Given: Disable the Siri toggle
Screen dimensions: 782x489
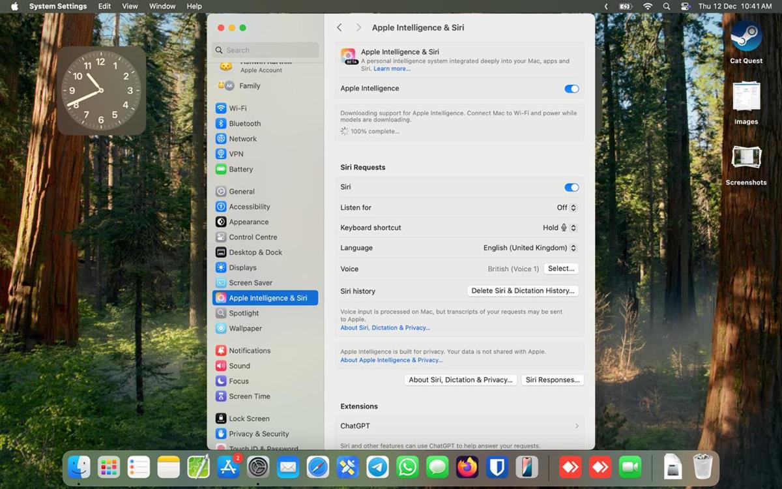Looking at the screenshot, I should click(571, 187).
